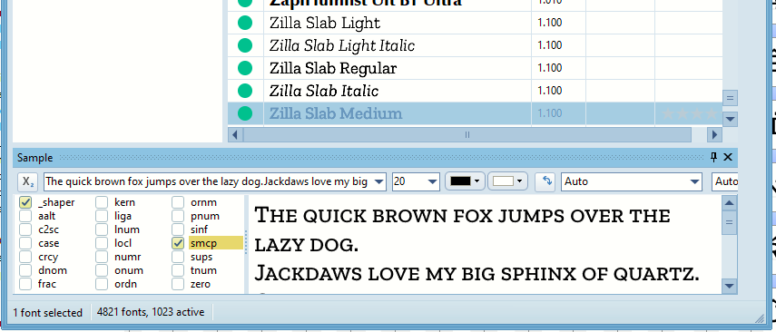This screenshot has height=332, width=776.
Task: Click the star rating of Zilla Slab Medium
Action: 689,113
